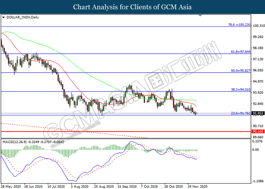This screenshot has height=189, width=265.
Task: Click the 19 Nov 2020 date label
Action: (197, 186)
